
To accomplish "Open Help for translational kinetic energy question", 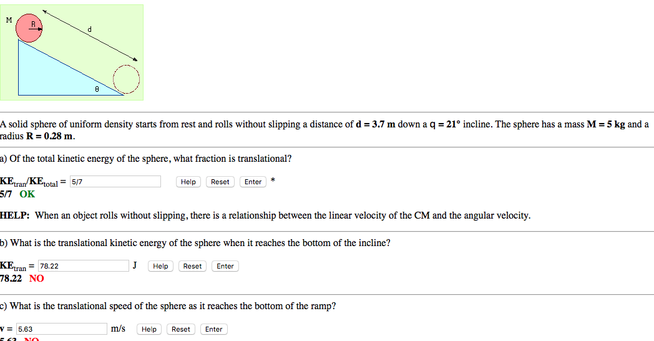I will click(x=160, y=266).
